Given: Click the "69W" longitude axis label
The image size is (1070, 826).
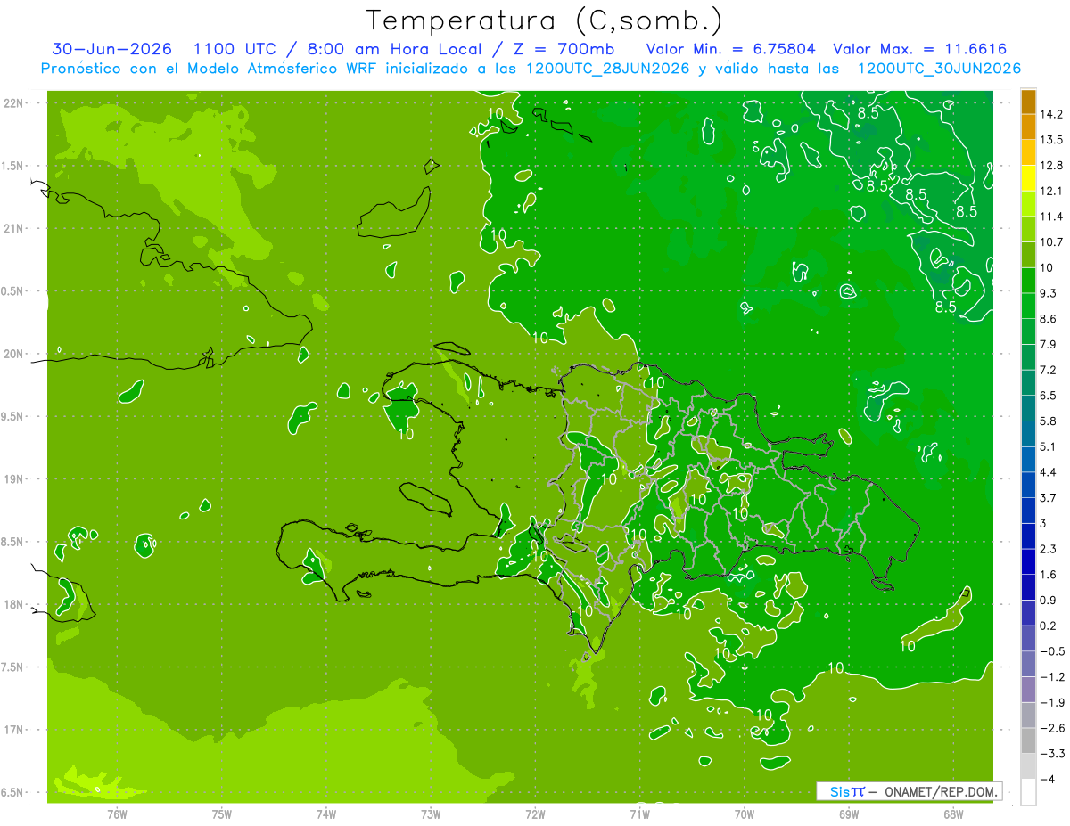Looking at the screenshot, I should [x=849, y=814].
